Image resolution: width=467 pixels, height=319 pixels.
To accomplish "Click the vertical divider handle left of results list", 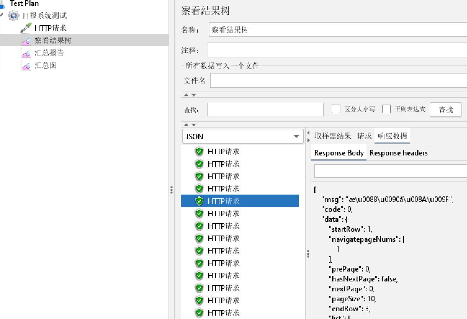I will pos(171,190).
